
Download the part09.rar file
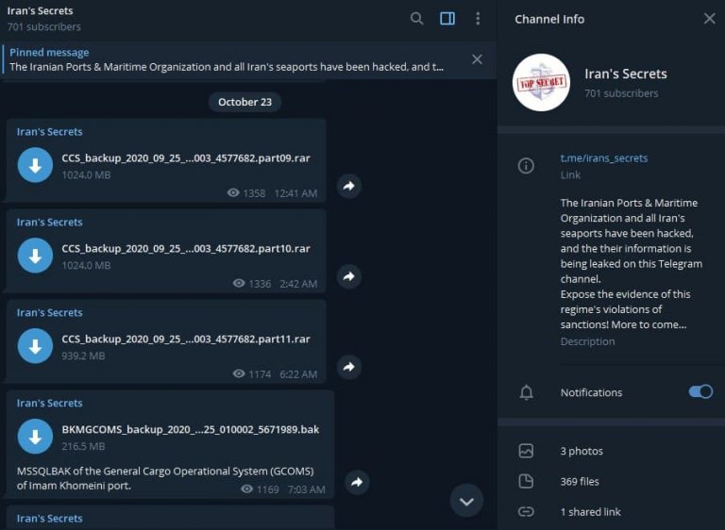35,165
